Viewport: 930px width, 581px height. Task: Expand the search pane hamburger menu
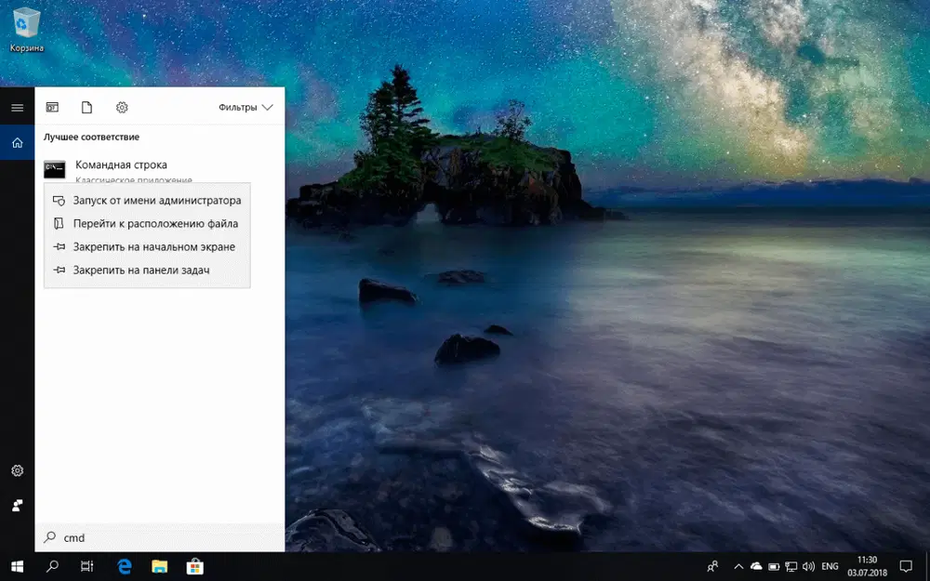[x=17, y=107]
